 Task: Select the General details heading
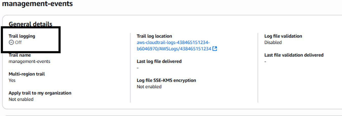(x=30, y=24)
